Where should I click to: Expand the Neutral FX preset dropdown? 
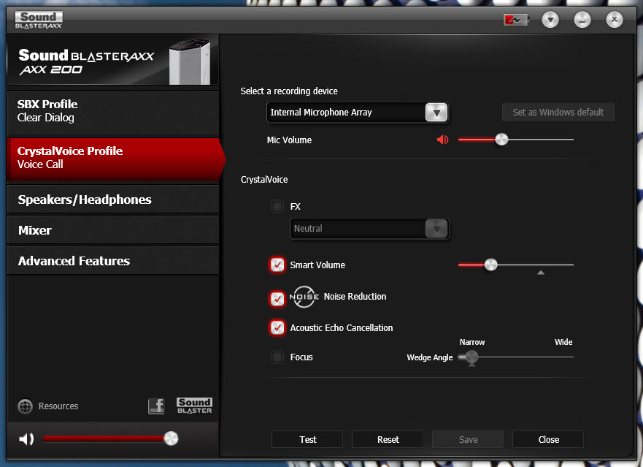tap(436, 228)
